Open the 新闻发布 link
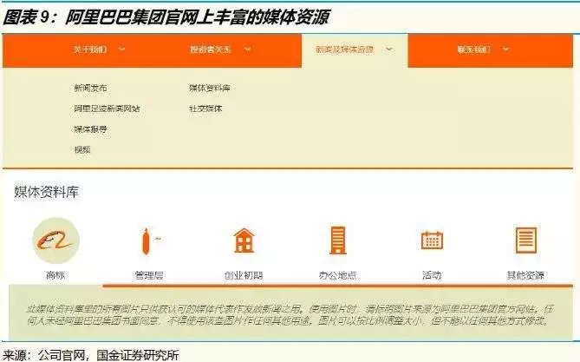The width and height of the screenshot is (580, 362). tap(91, 89)
